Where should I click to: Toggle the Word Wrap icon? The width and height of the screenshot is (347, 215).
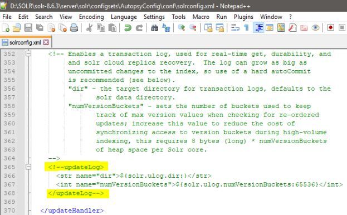point(235,28)
